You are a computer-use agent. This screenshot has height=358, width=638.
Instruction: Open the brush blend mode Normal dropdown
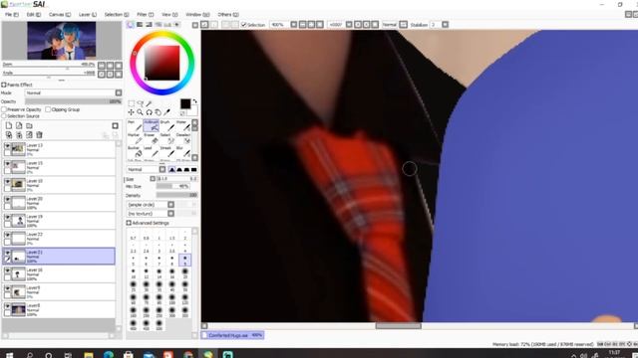[147, 169]
